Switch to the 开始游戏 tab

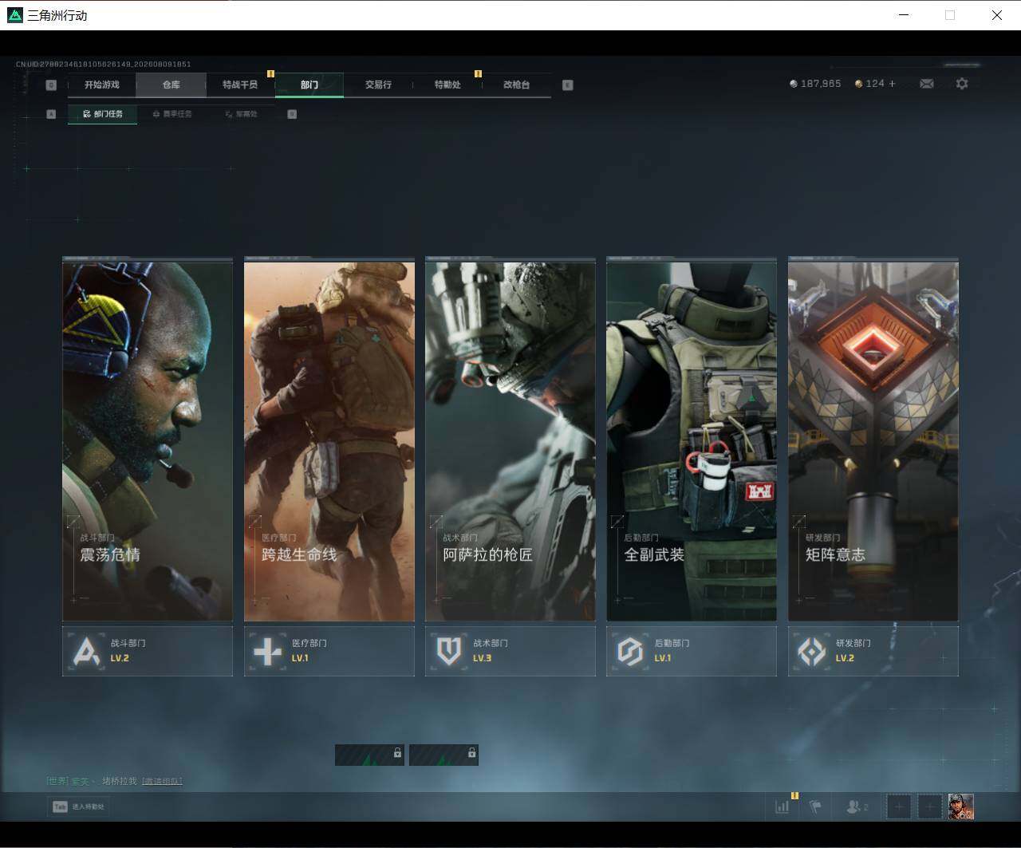click(102, 85)
